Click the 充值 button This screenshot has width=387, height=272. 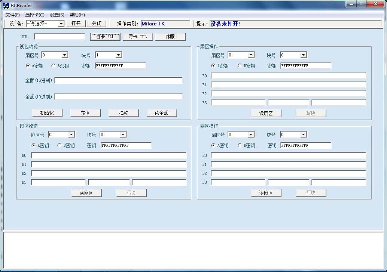tap(85, 113)
